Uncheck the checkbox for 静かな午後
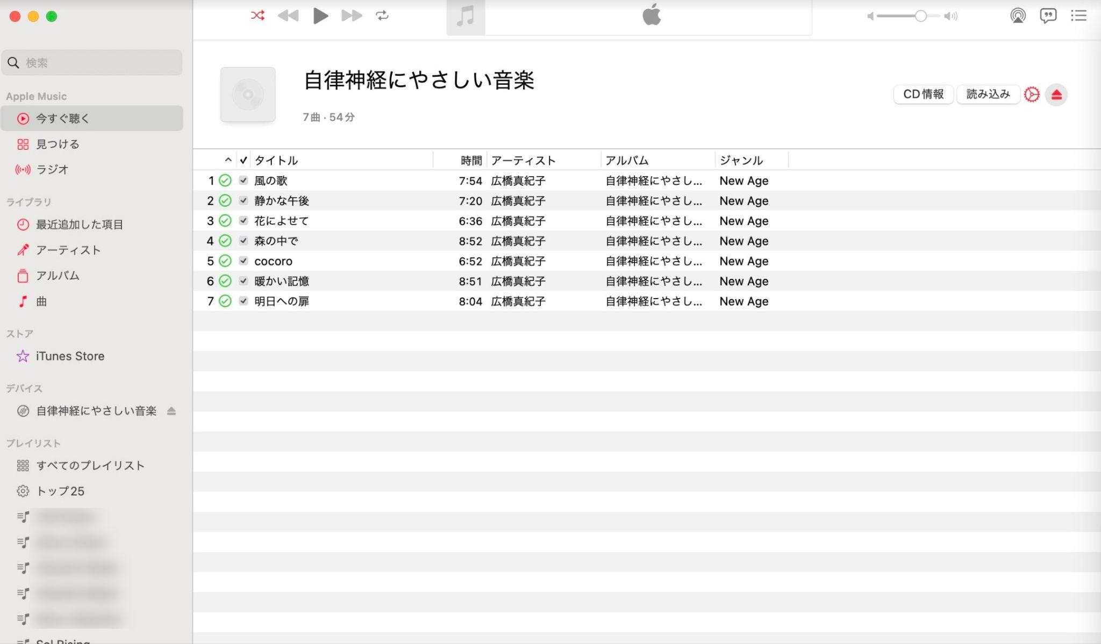The width and height of the screenshot is (1101, 644). coord(244,200)
